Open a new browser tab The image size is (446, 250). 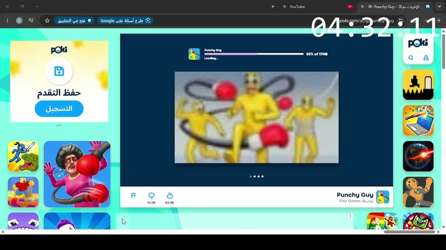273,7
